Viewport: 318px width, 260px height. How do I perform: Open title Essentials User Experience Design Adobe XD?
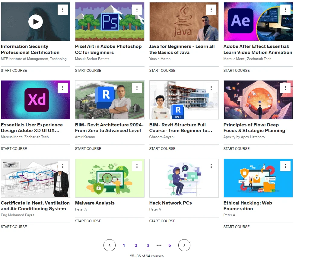tap(32, 128)
